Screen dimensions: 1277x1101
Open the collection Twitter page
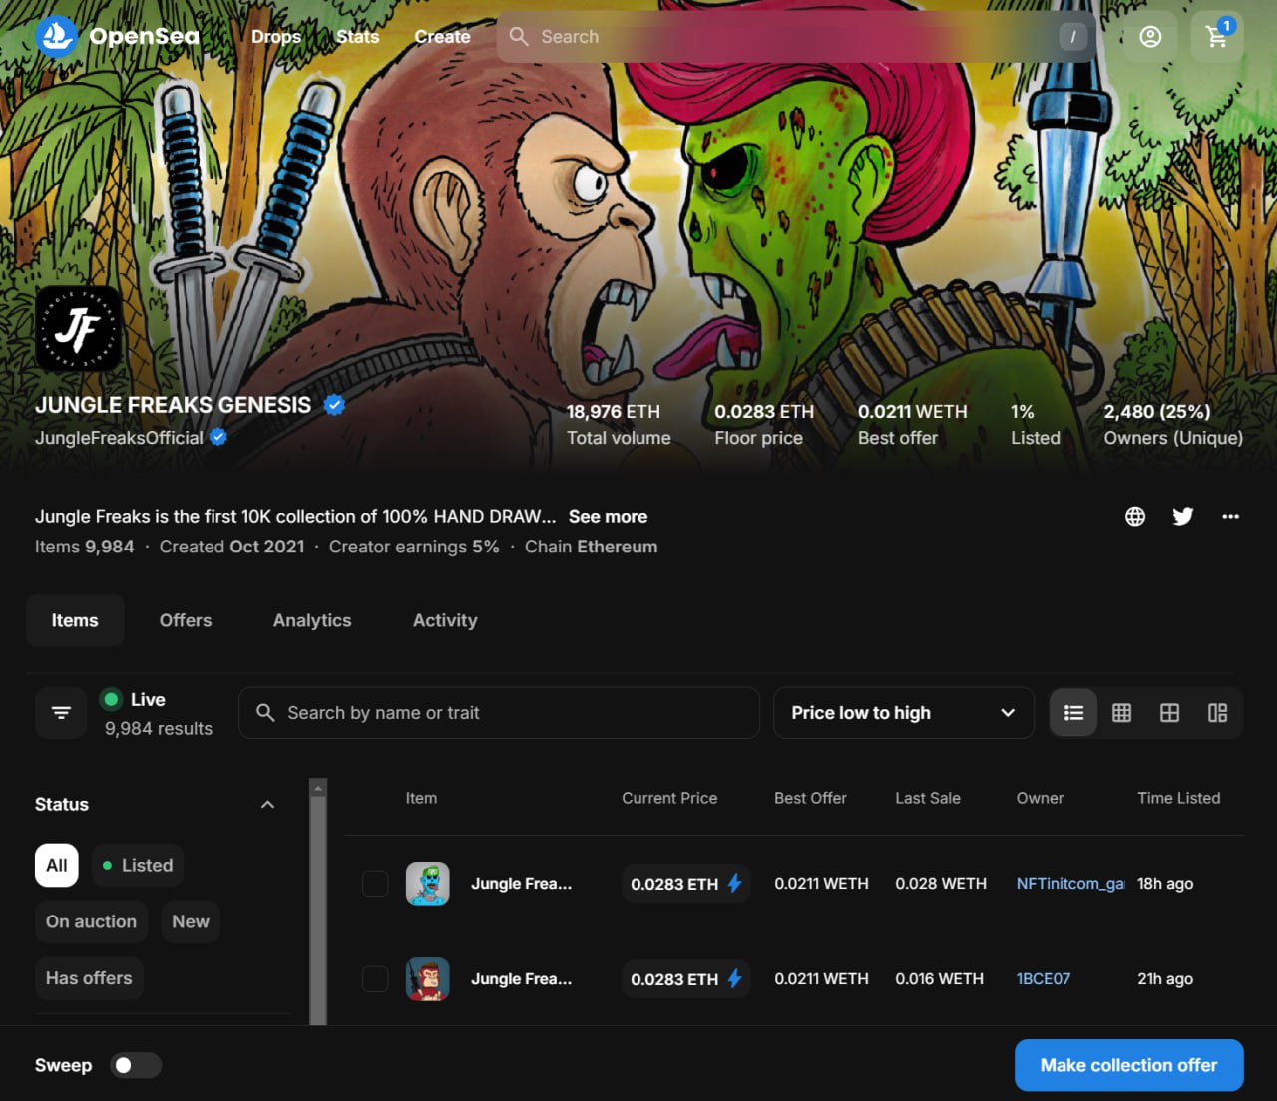point(1183,516)
